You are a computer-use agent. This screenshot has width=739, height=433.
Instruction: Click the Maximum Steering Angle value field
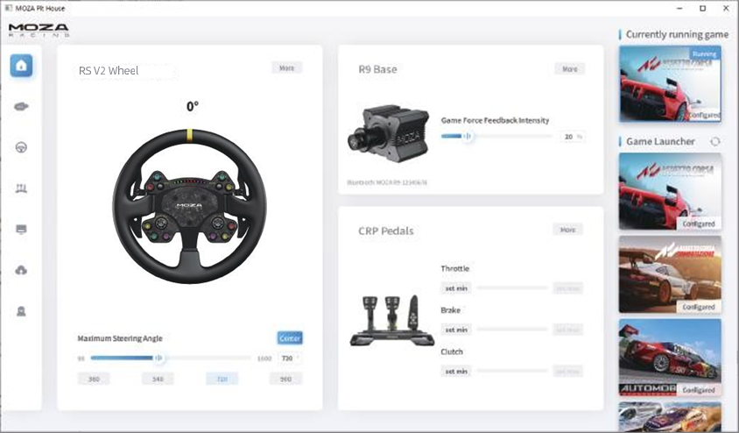click(289, 358)
